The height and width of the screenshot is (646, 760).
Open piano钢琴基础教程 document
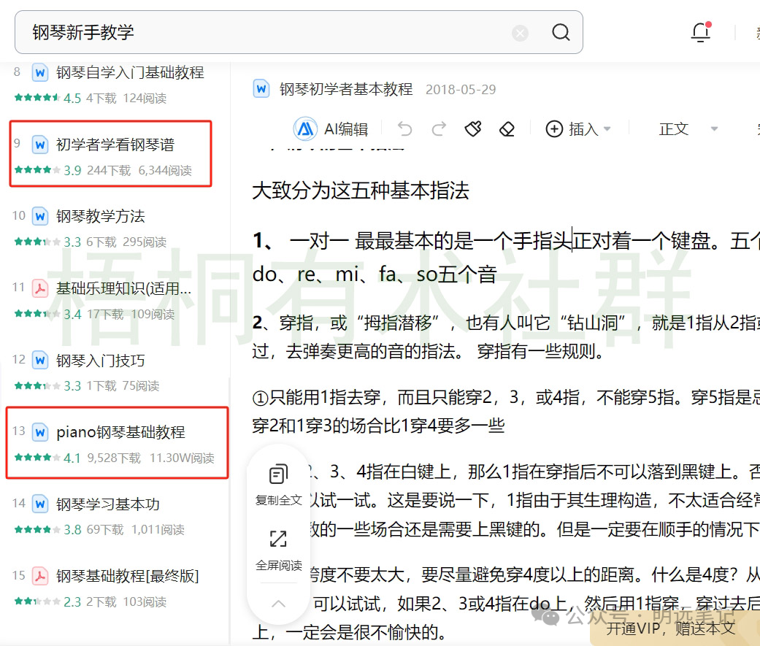(120, 432)
